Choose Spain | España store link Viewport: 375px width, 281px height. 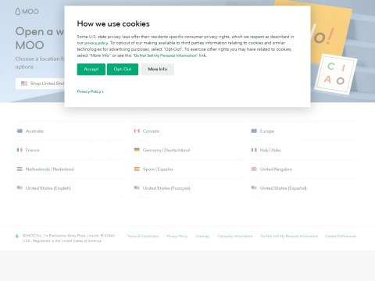coord(158,169)
